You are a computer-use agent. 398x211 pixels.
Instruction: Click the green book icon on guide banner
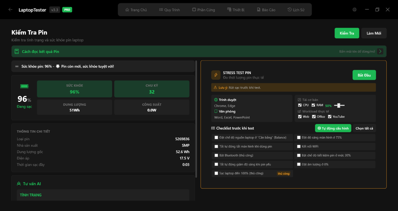[17, 52]
